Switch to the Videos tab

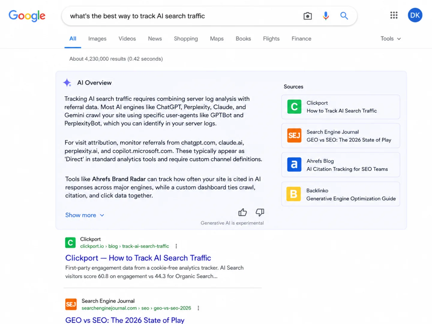click(127, 39)
